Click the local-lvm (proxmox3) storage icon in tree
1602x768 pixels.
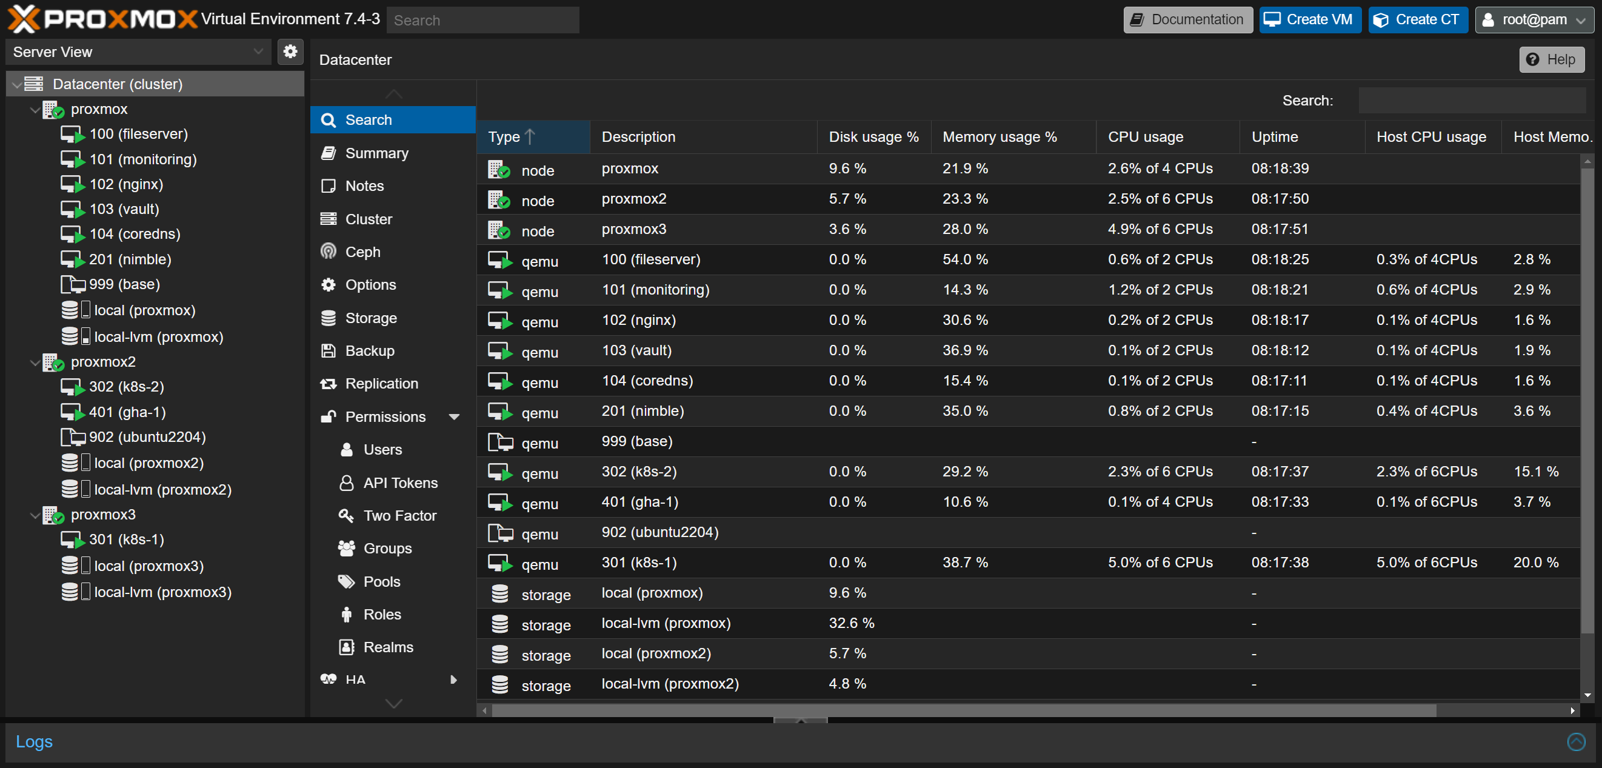tap(76, 592)
